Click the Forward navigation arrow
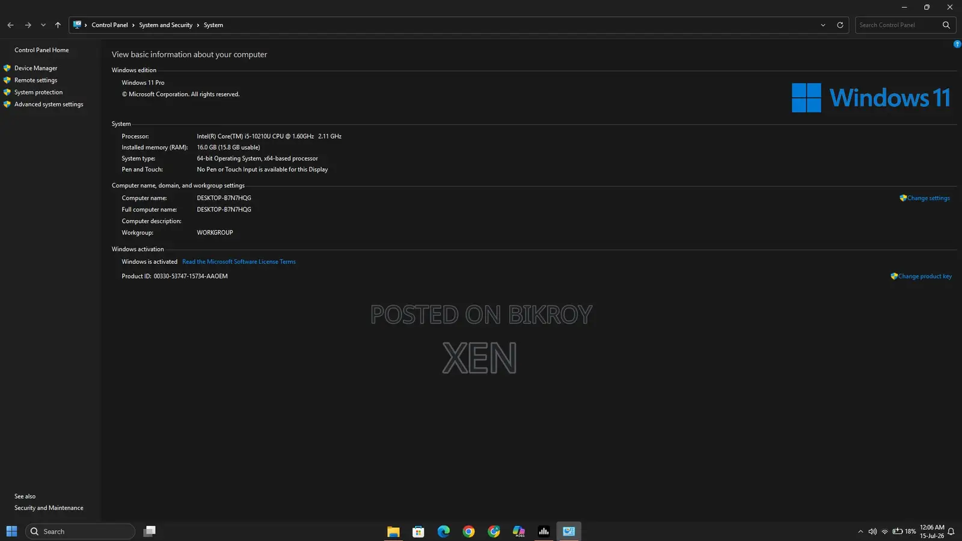 28,25
